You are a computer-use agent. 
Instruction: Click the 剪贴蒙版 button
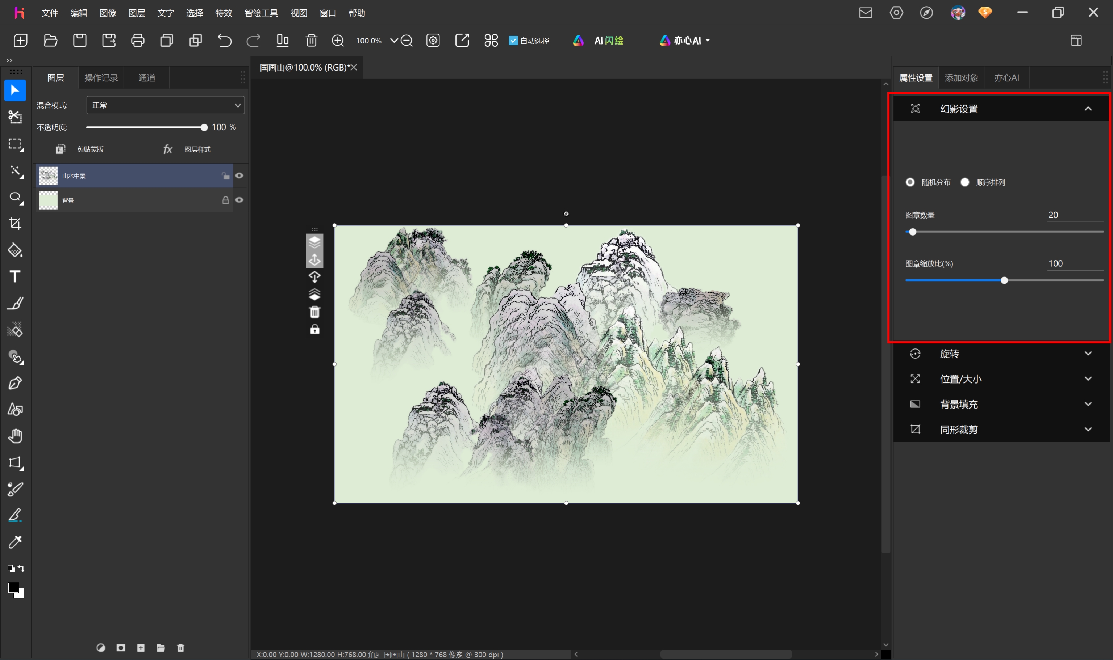(x=79, y=149)
